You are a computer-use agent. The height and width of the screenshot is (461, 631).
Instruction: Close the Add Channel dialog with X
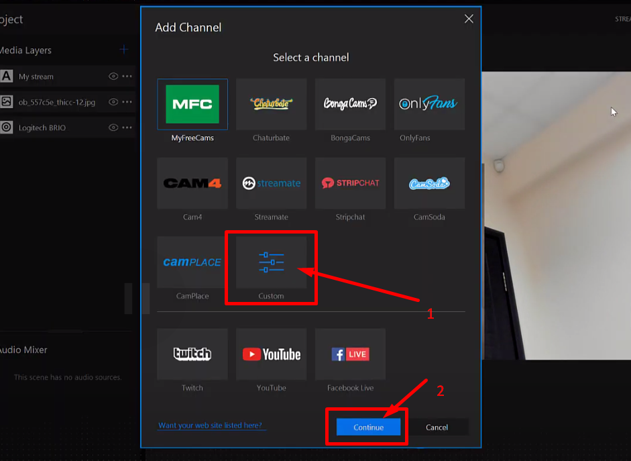(469, 19)
